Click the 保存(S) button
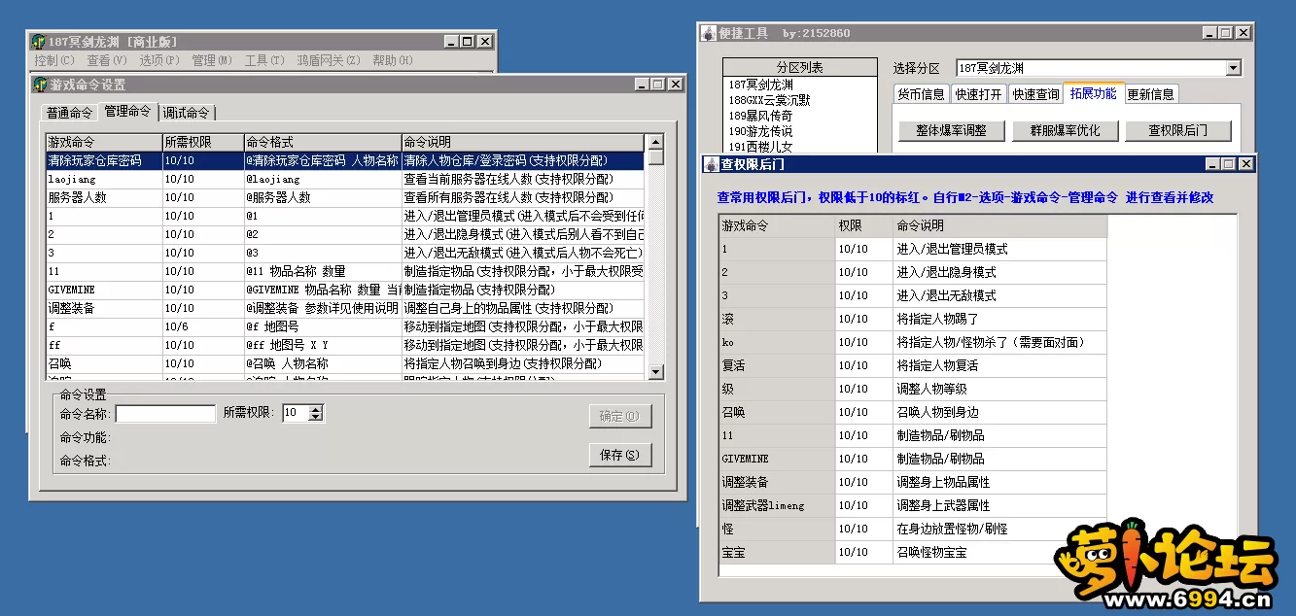 (x=619, y=455)
